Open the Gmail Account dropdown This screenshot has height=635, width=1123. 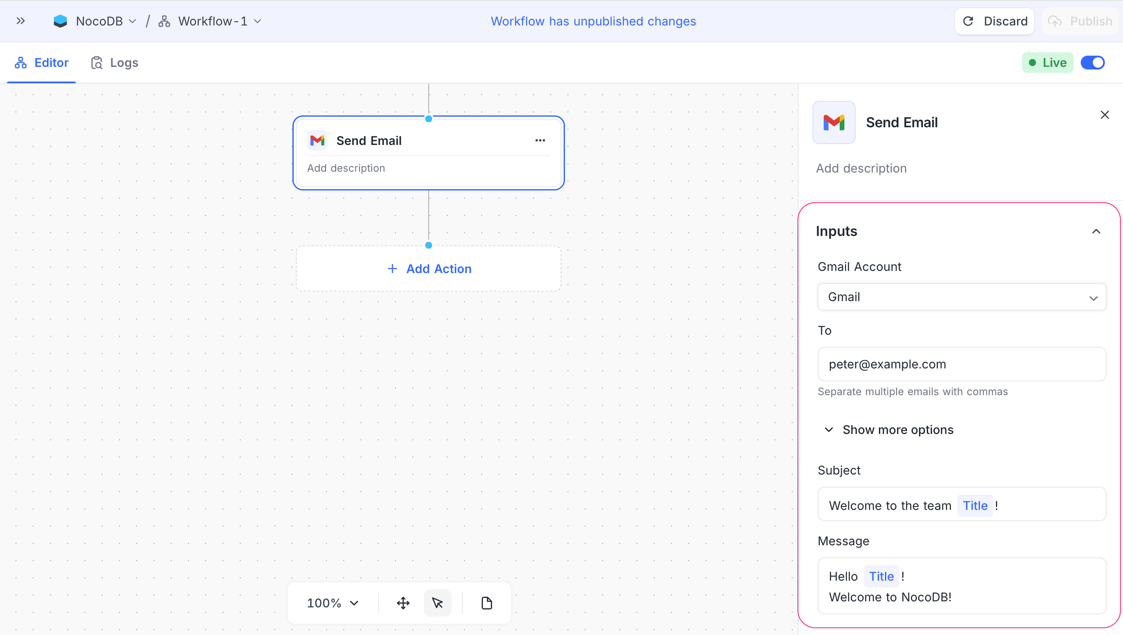pos(961,296)
